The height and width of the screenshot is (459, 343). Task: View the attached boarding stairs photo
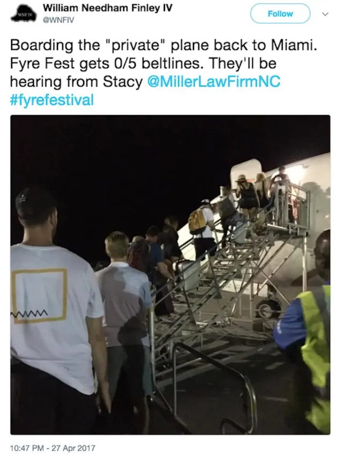pyautogui.click(x=170, y=275)
